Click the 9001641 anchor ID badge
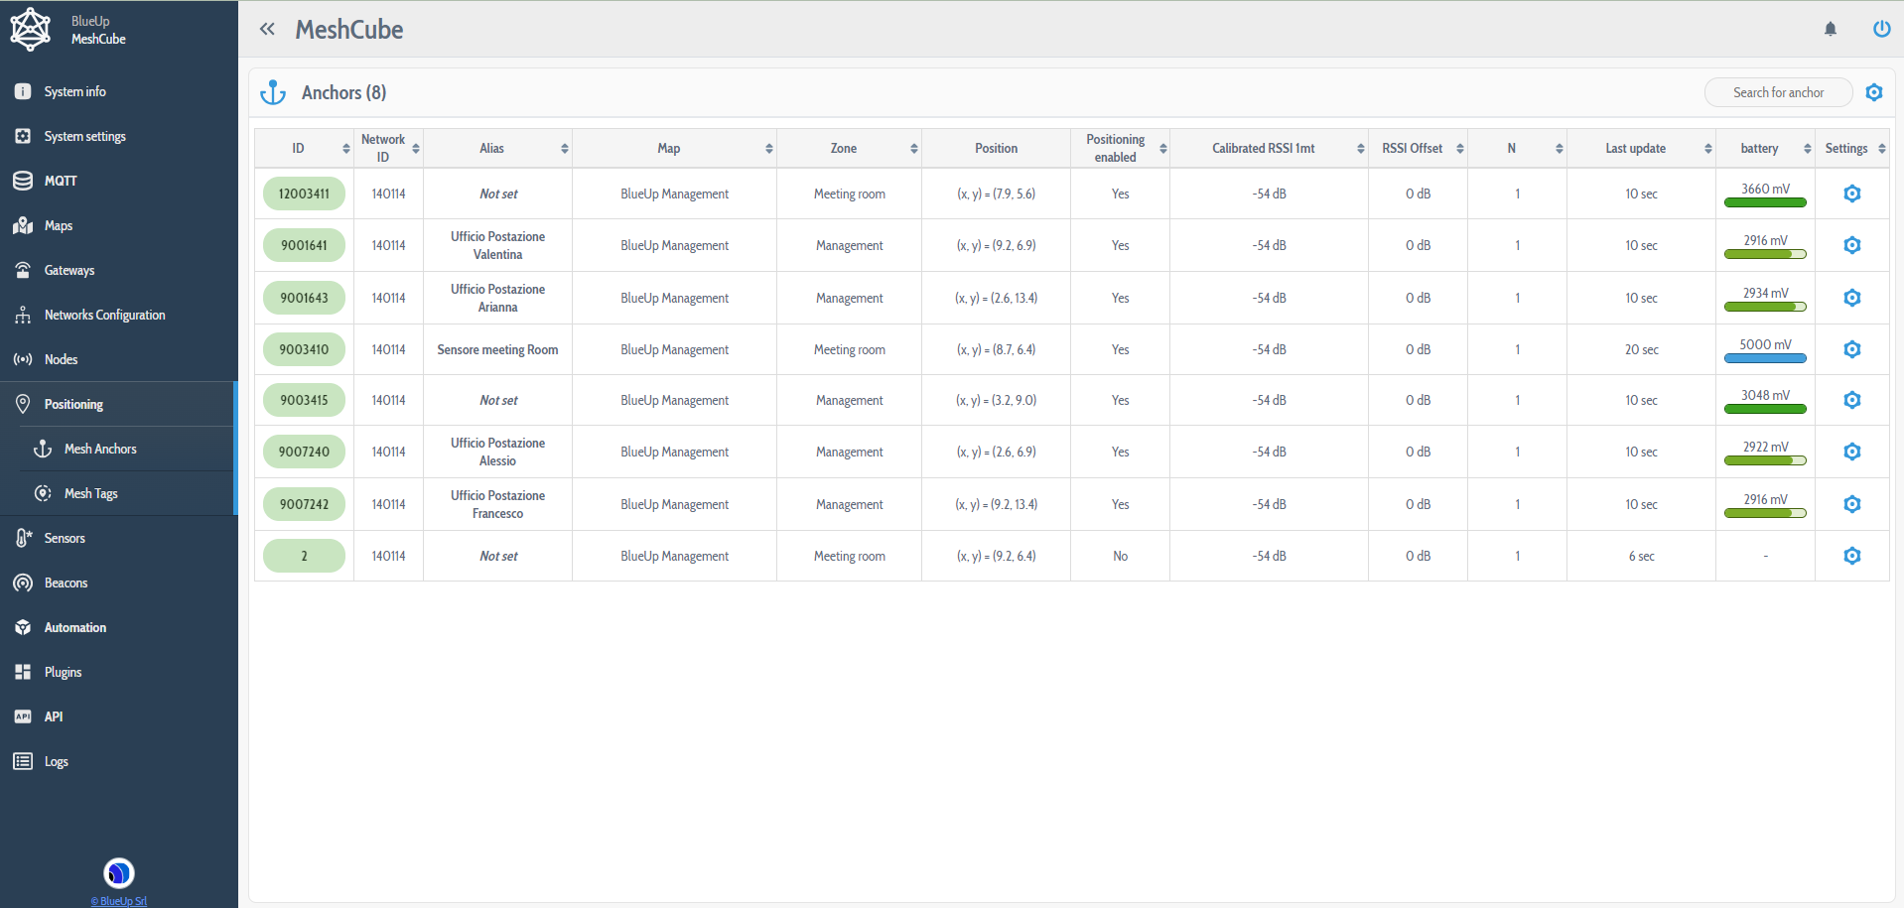The width and height of the screenshot is (1904, 908). (304, 245)
